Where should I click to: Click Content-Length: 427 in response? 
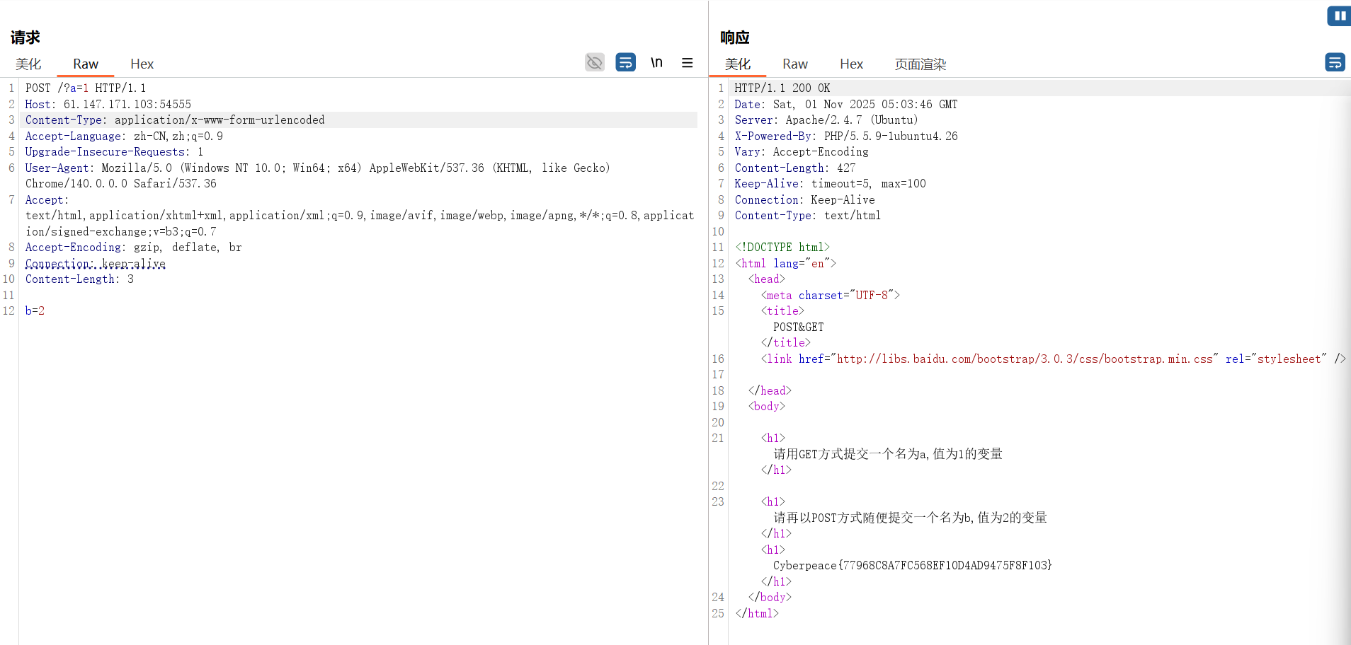[795, 168]
